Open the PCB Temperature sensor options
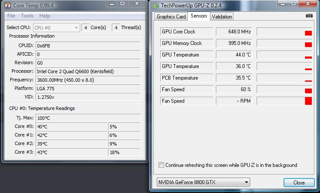The height and width of the screenshot is (193, 320). (186, 78)
